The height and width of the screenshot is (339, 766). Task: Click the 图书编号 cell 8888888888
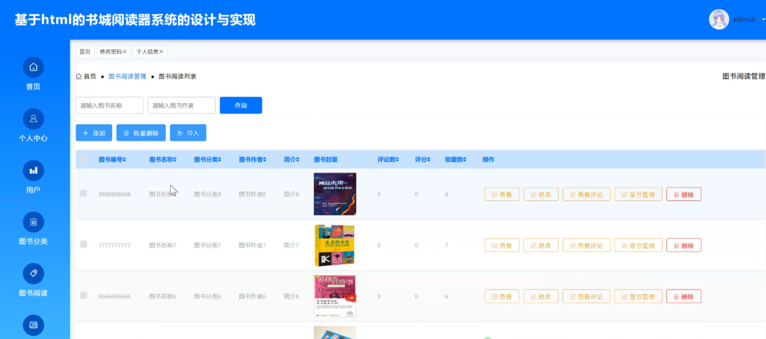(114, 194)
